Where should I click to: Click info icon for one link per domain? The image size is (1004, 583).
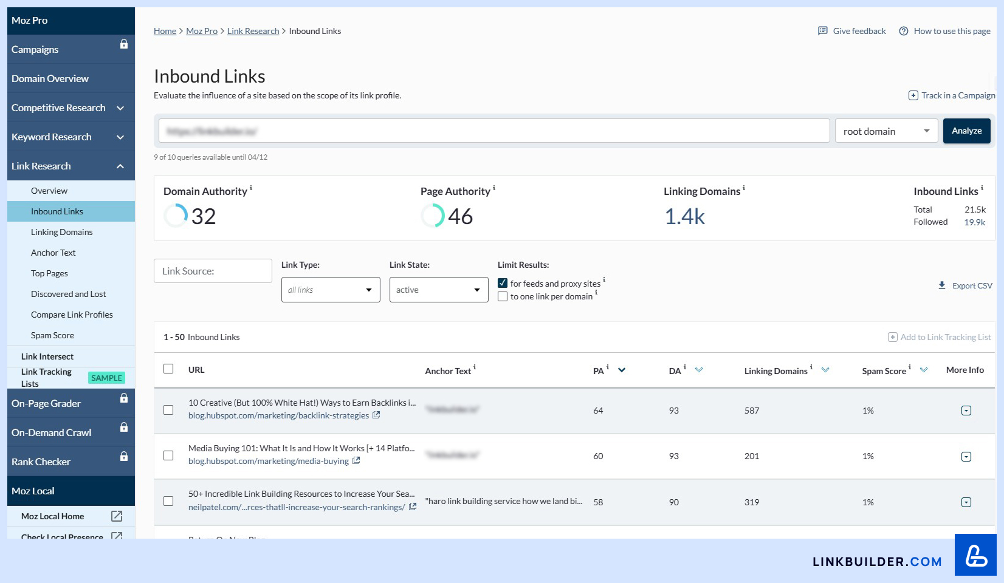[x=596, y=293]
